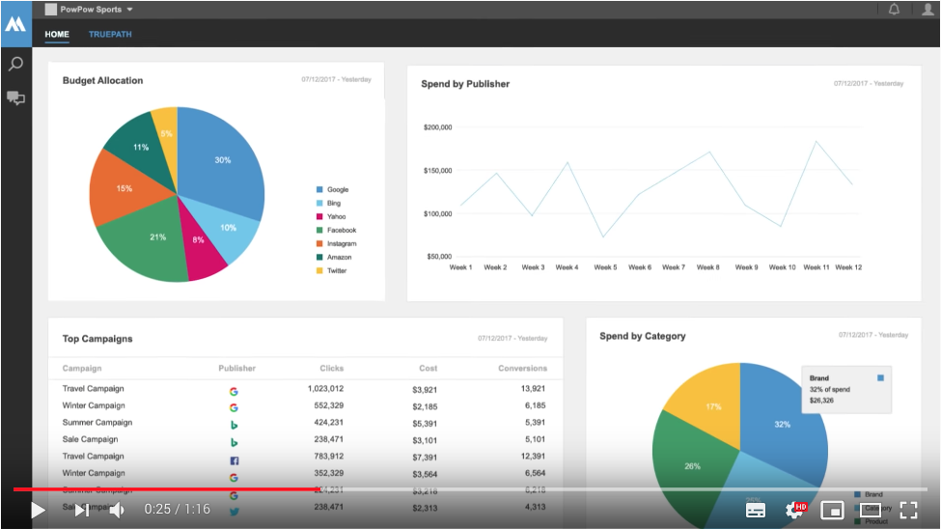Click Google icon in $2,185 Winter Campaign row
The width and height of the screenshot is (941, 529).
[234, 407]
